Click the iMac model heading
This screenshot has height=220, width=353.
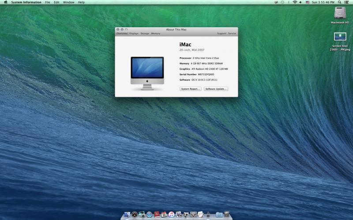tap(185, 44)
